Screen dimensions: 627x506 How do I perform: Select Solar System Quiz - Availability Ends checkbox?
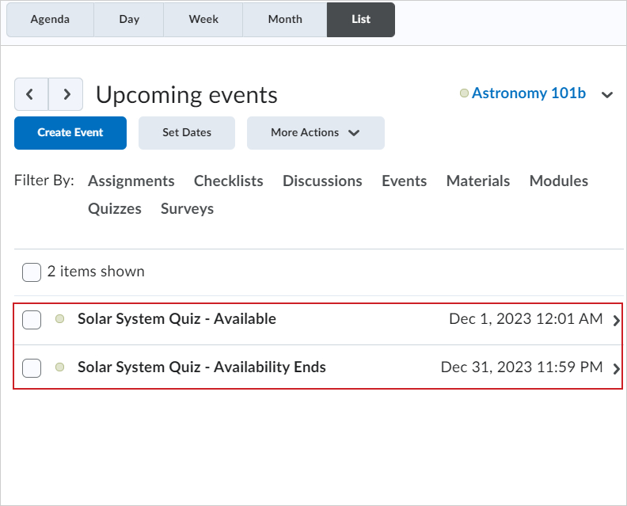[32, 368]
